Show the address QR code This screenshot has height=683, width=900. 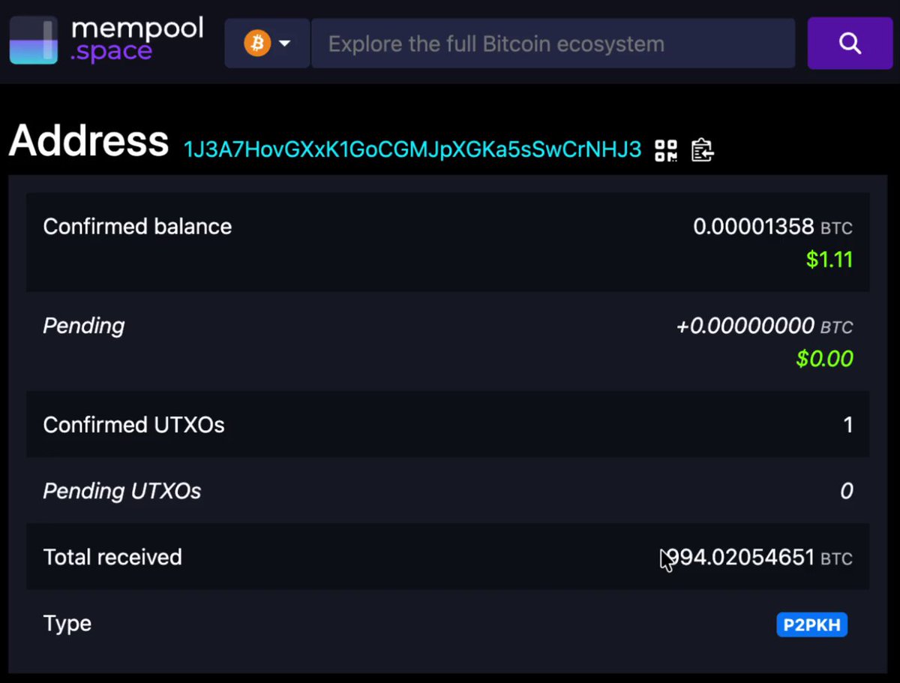click(666, 150)
